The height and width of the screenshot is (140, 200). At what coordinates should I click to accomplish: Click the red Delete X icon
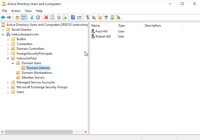pyautogui.click(x=46, y=17)
